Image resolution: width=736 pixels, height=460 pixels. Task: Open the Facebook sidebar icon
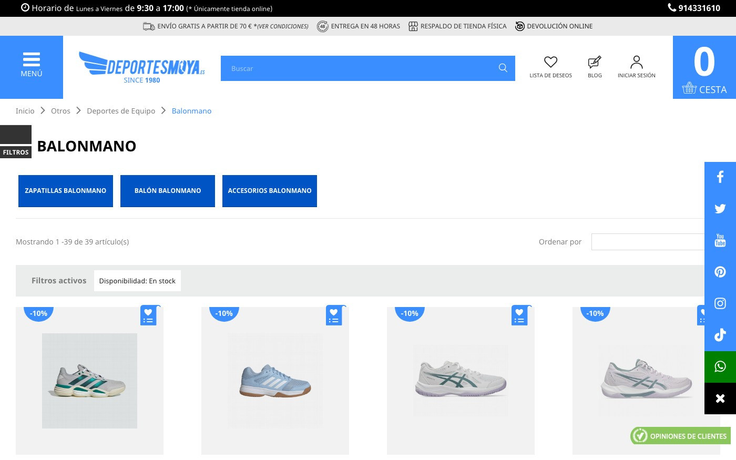tap(720, 177)
